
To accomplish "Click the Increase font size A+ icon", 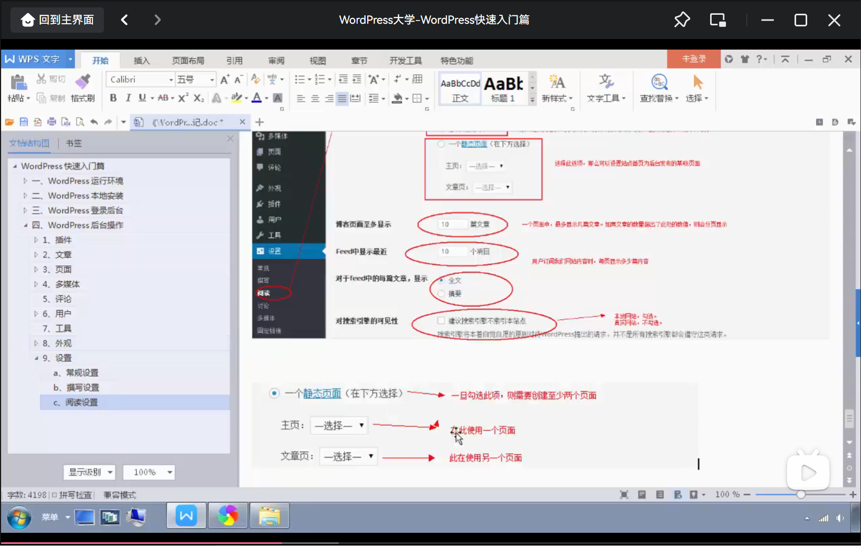I will (x=225, y=80).
